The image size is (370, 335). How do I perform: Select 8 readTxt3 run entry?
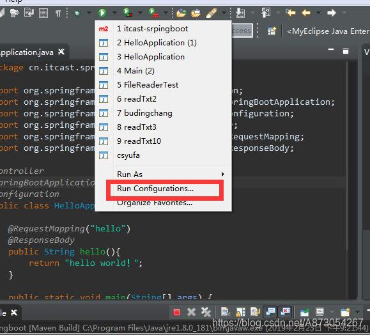163,127
